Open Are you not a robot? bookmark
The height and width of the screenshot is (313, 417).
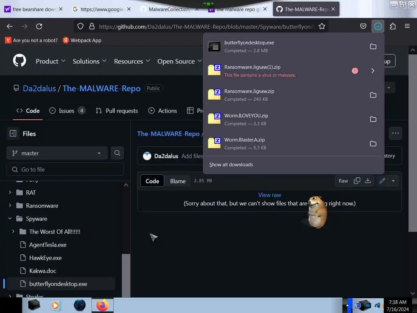(31, 40)
